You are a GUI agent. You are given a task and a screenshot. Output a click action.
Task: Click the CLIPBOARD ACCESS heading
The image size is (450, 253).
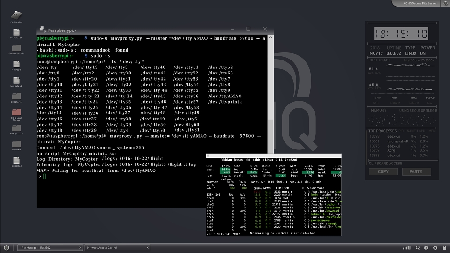click(x=385, y=164)
